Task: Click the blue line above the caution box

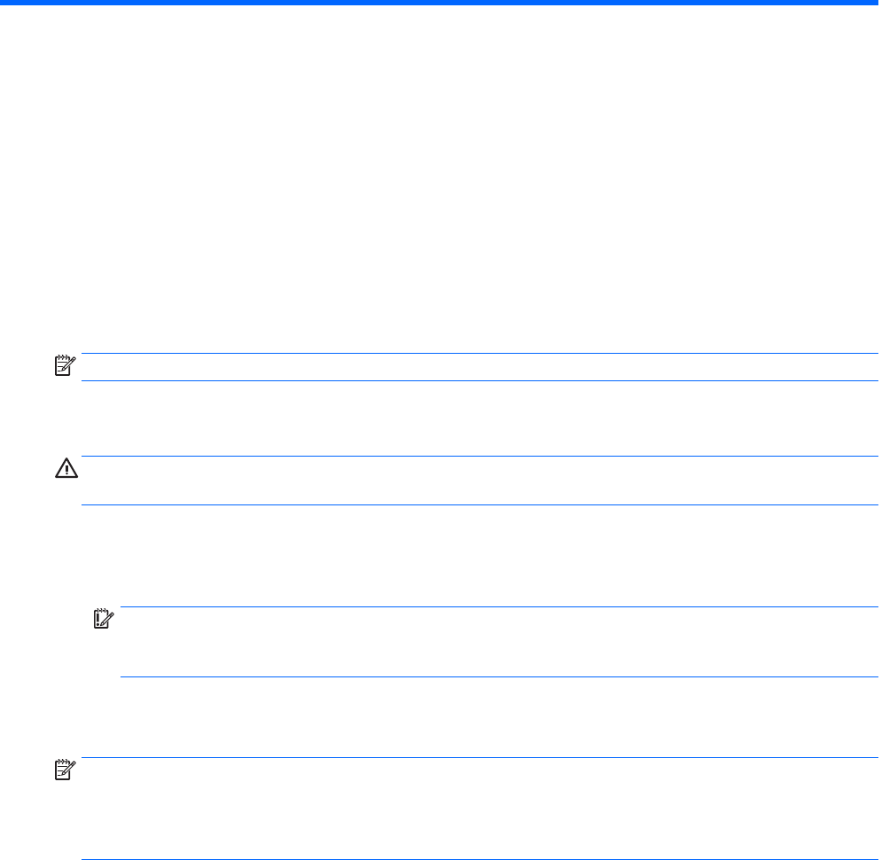Action: tap(480, 456)
